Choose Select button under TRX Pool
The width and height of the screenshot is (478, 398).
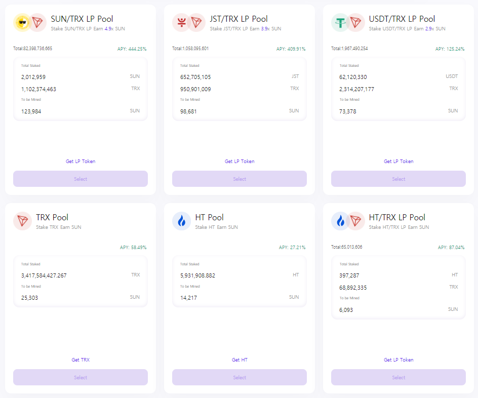coord(81,377)
